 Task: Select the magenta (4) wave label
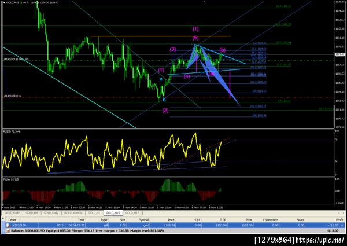tap(187, 76)
